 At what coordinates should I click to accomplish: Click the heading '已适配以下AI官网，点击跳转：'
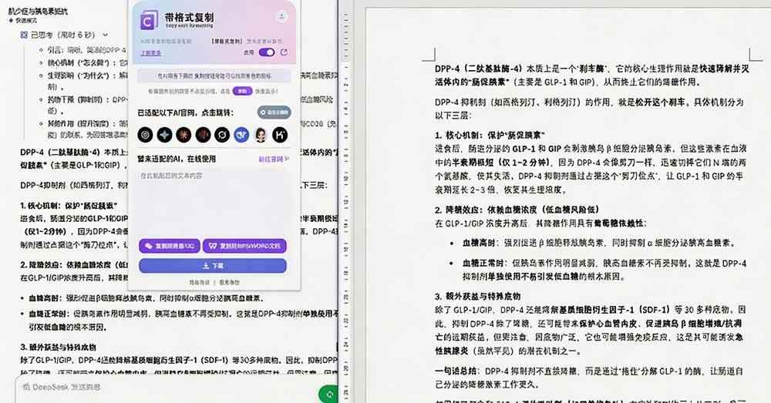[x=185, y=113]
